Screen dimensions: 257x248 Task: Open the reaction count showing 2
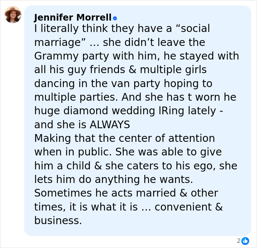pos(239,241)
